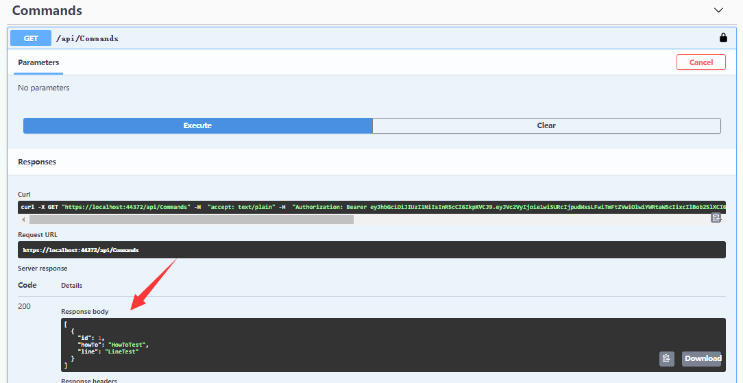
Task: Select the Parameters tab
Action: pos(38,62)
